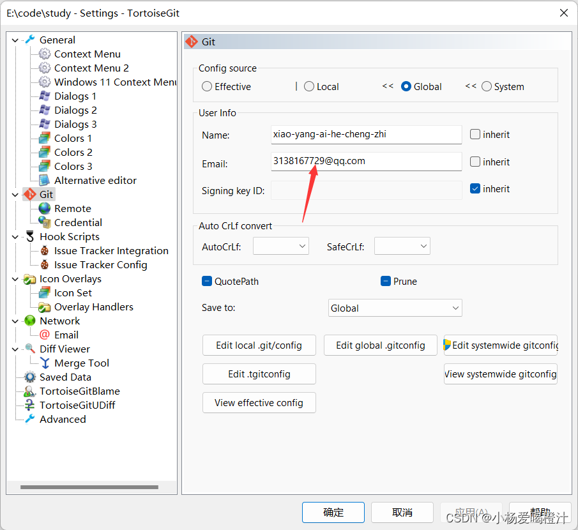
Task: Click Edit local .git/config button
Action: coord(259,345)
